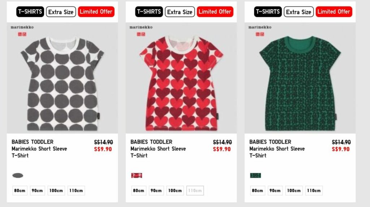Choose 110cm size for green shirt
Screen dimensions: 370x207
click(x=314, y=190)
